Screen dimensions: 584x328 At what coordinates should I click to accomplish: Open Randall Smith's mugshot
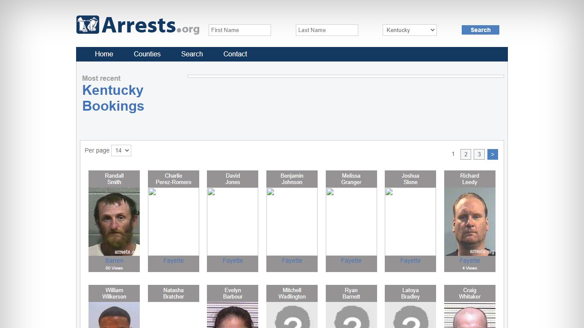[114, 222]
